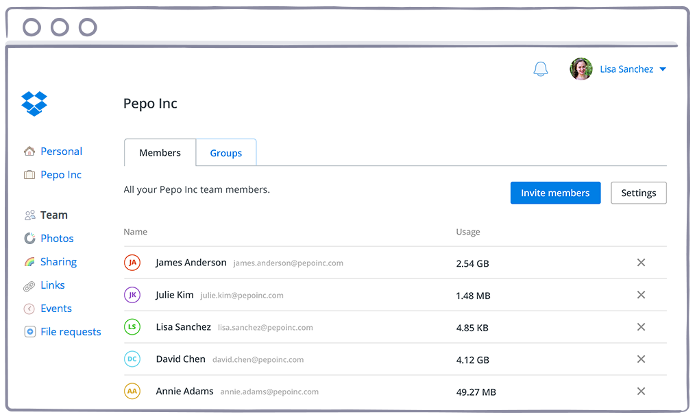Click David Chen's DC avatar
Viewport: 697px width, 419px height.
(x=132, y=359)
